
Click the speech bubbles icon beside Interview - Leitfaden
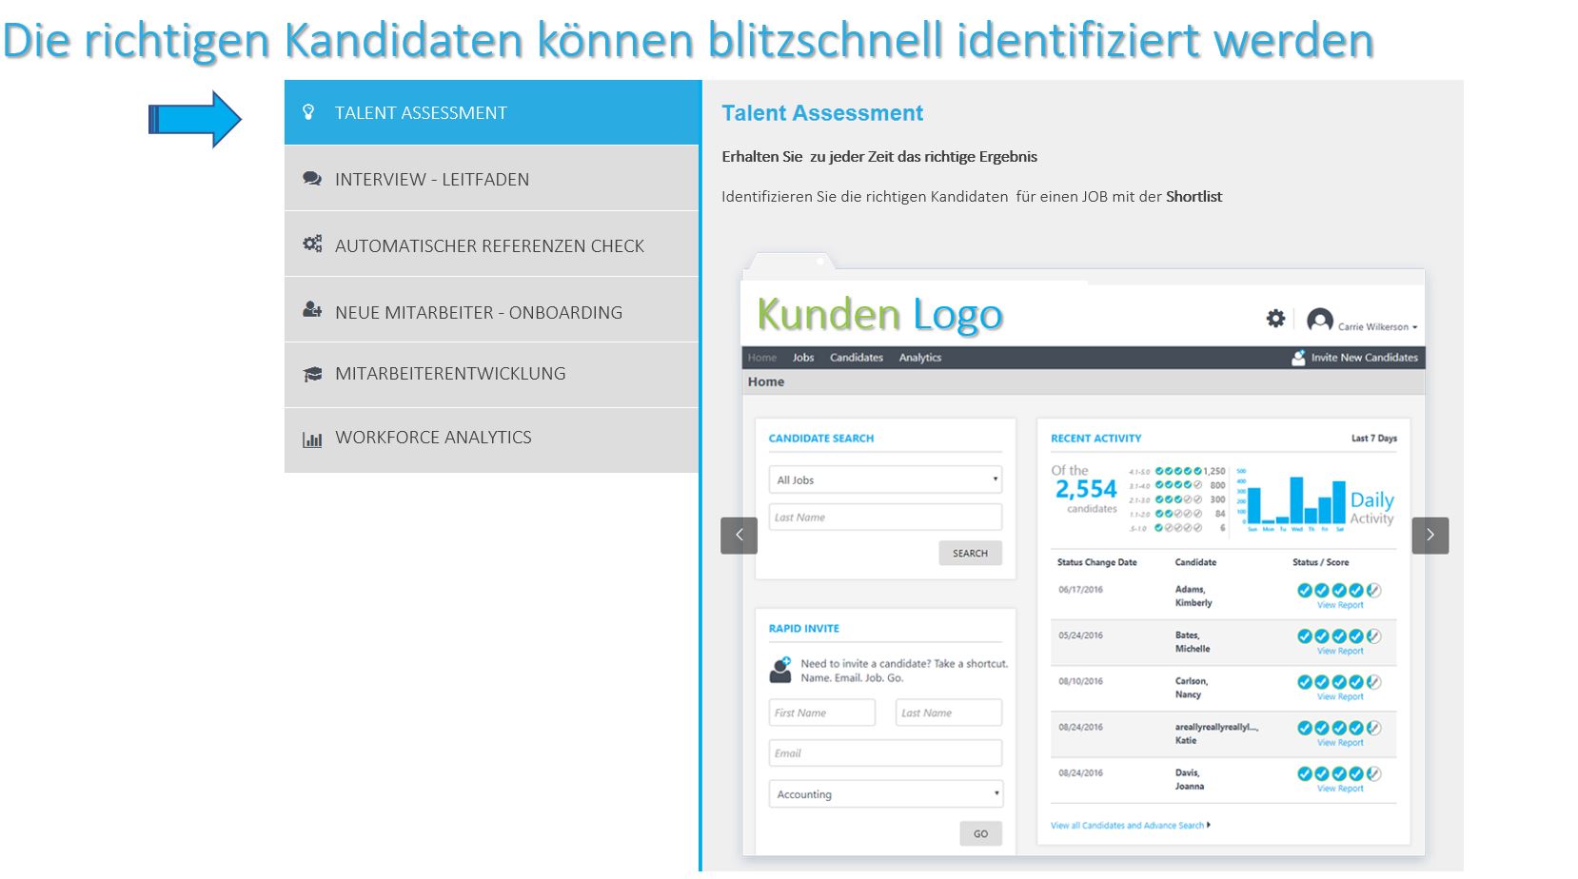(312, 179)
